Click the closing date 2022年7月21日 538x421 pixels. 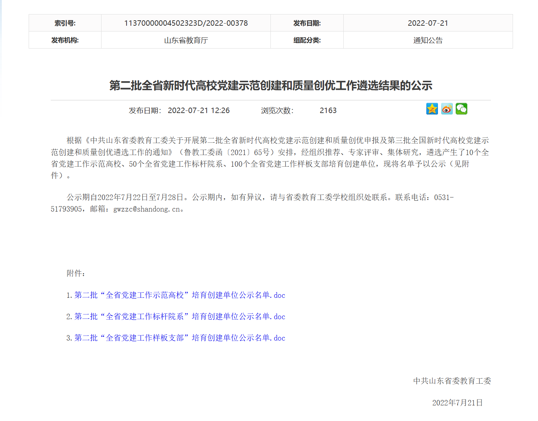(457, 403)
